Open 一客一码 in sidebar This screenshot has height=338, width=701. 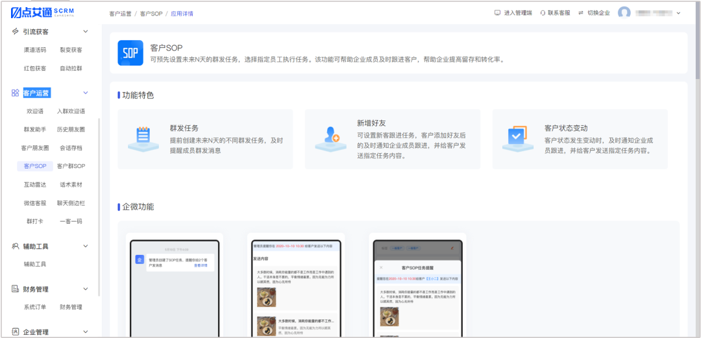pyautogui.click(x=71, y=221)
